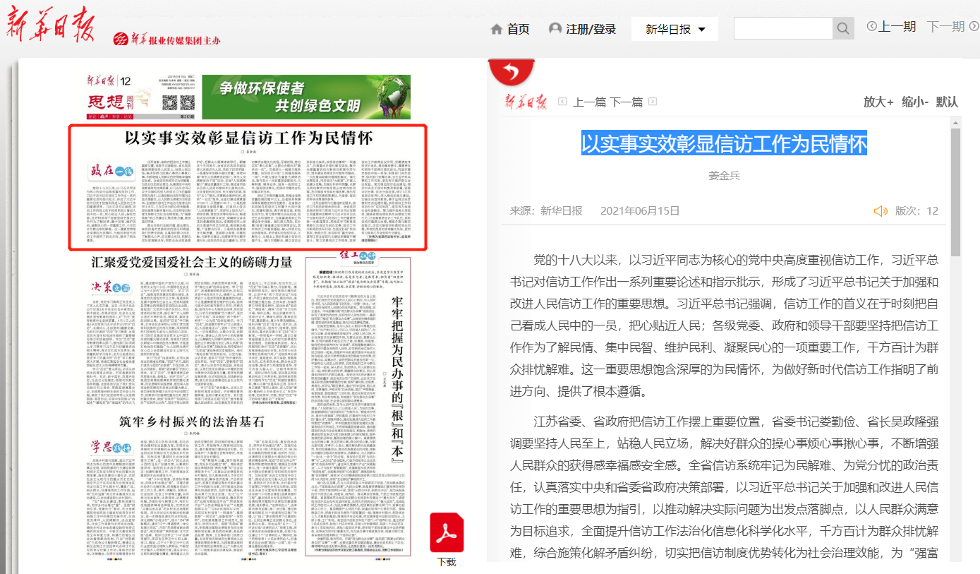980x574 pixels.
Task: Play audio with the speaker icon
Action: click(880, 210)
